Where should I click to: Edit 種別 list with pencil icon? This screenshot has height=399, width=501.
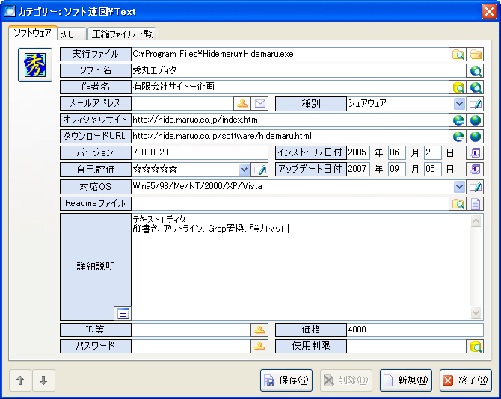[475, 104]
